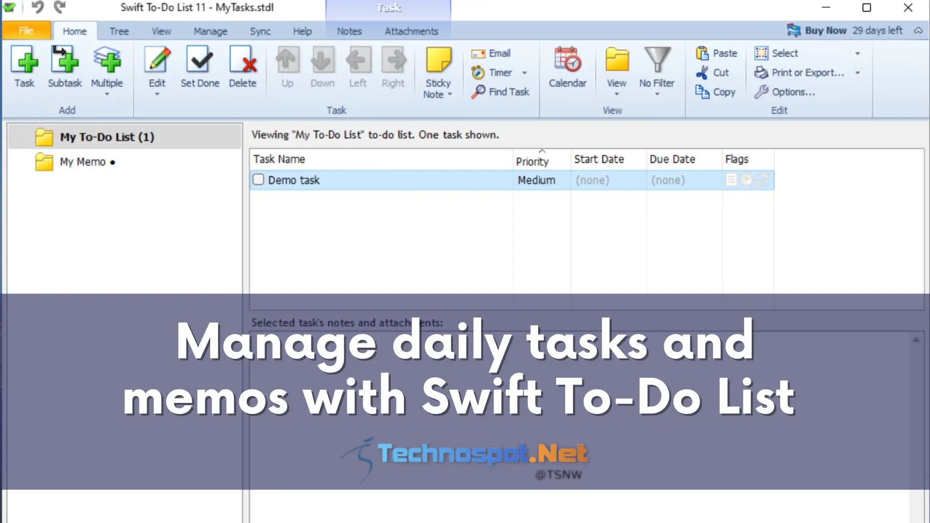Start the task Timer
The width and height of the screenshot is (930, 523).
[492, 73]
